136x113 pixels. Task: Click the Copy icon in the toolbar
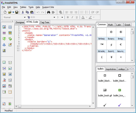tap(27, 12)
